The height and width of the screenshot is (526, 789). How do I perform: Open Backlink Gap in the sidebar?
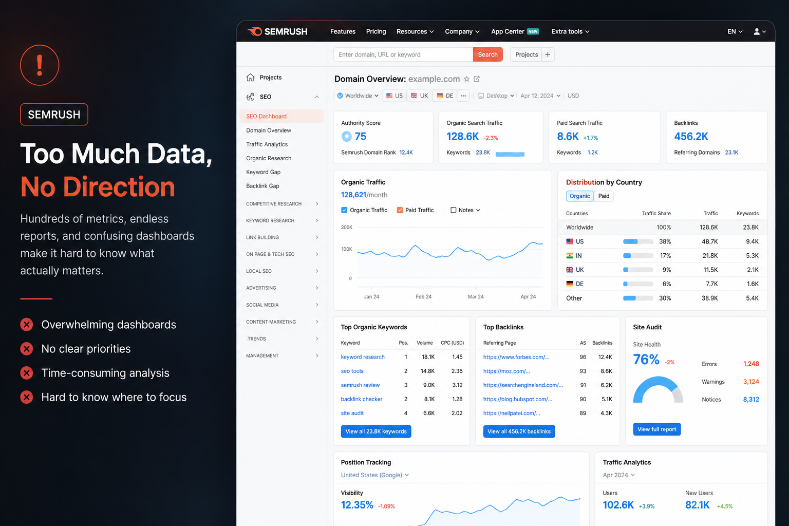coord(263,186)
